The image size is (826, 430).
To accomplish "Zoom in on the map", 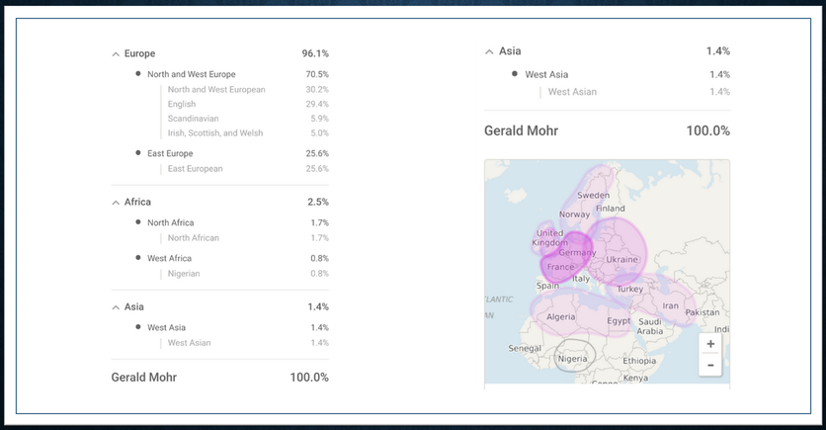I will tap(710, 344).
